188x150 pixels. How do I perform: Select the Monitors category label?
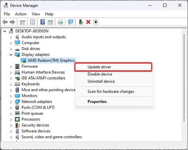(29, 96)
